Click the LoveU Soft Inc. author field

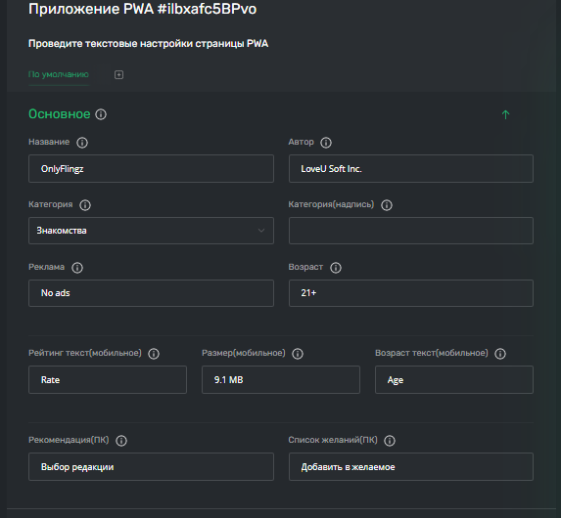point(411,169)
